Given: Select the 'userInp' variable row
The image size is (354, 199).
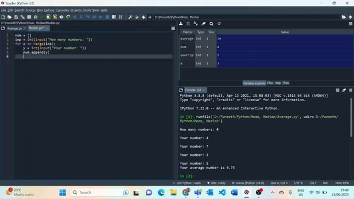Looking at the screenshot, I should click(x=267, y=55).
